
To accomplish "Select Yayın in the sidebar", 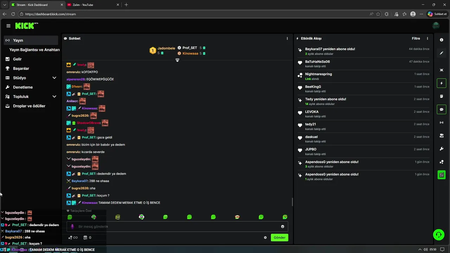I will pyautogui.click(x=31, y=40).
